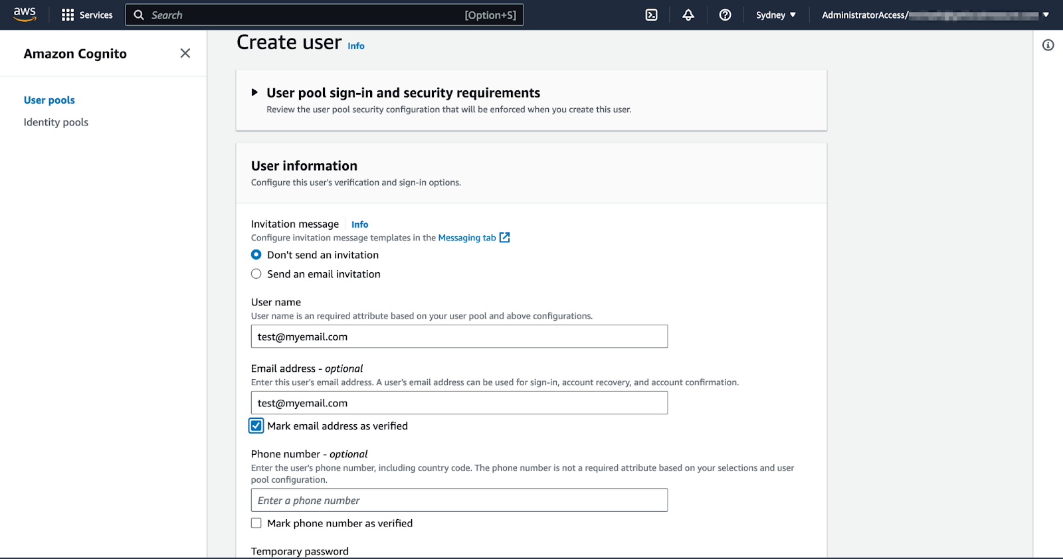Click the search magnifier icon

139,15
